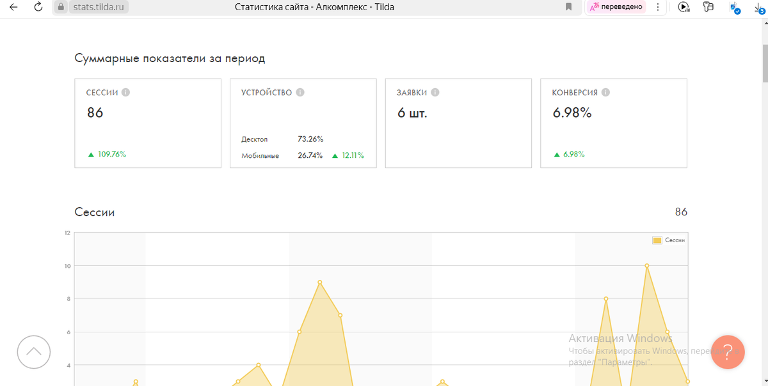Open the orange help question-mark button
This screenshot has width=768, height=386.
[x=728, y=351]
